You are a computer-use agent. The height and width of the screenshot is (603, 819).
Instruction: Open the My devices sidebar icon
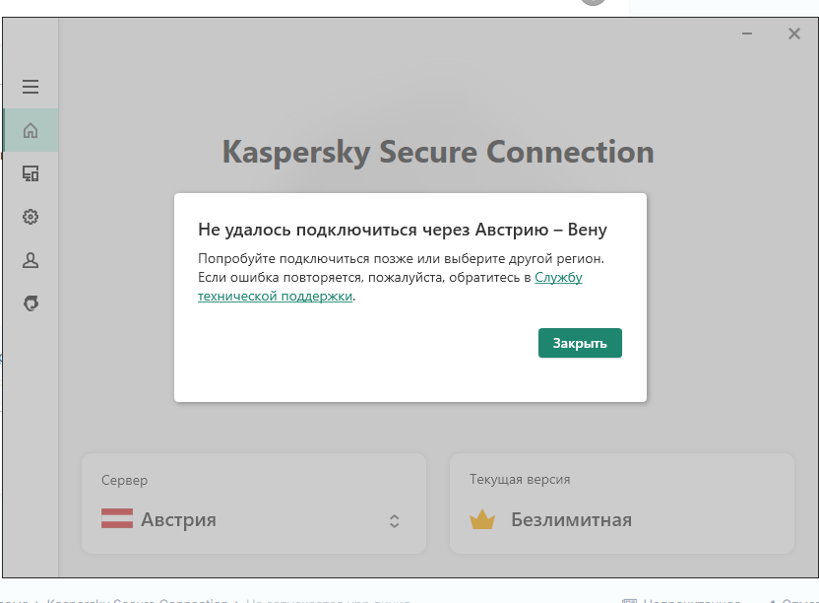(31, 173)
